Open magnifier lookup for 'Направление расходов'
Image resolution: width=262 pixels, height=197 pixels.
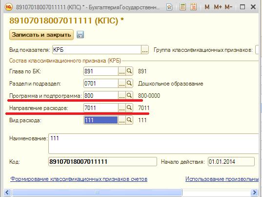point(129,108)
